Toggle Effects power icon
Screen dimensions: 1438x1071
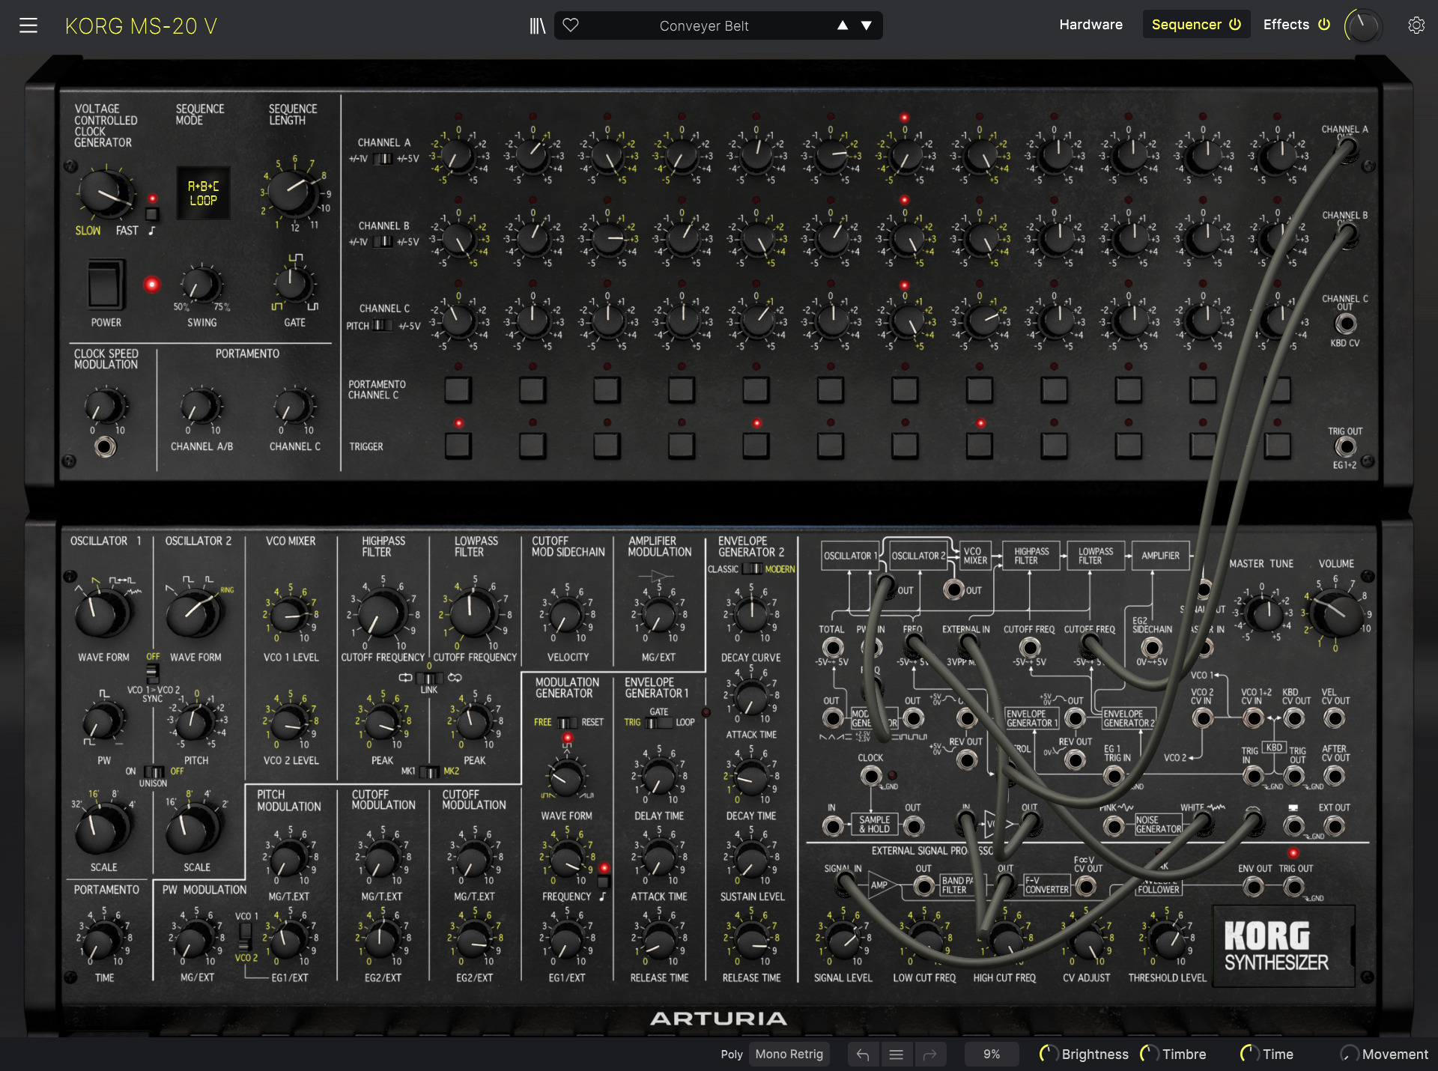tap(1324, 24)
